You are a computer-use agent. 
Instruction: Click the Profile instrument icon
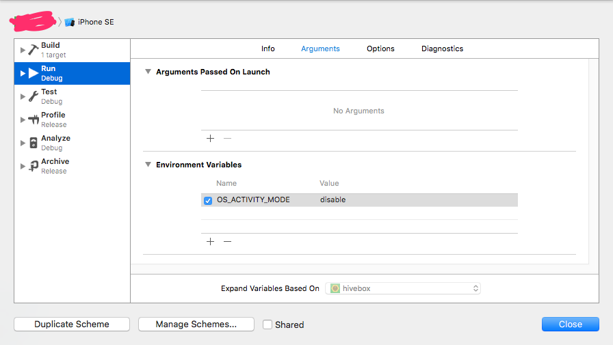coord(33,120)
